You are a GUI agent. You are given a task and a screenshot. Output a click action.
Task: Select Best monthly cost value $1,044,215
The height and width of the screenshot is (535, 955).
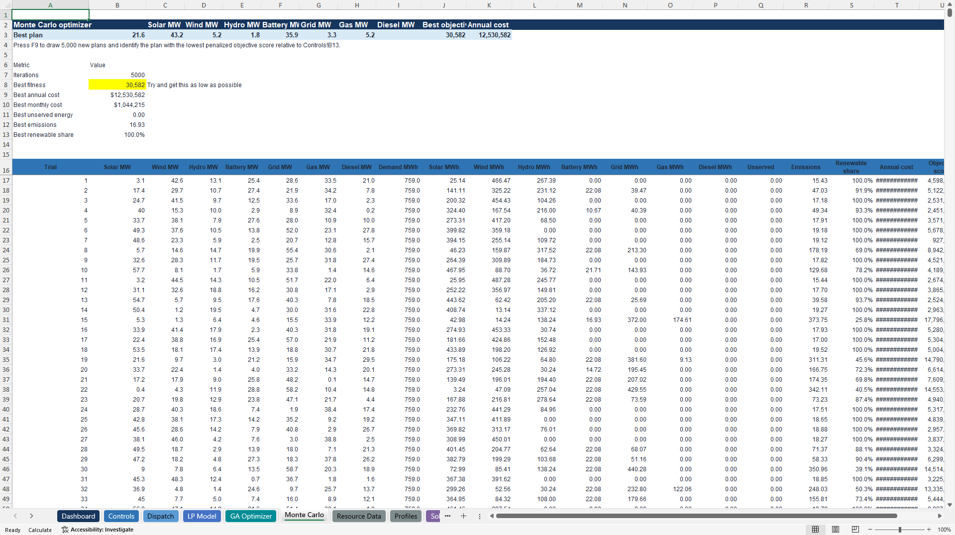coord(117,105)
